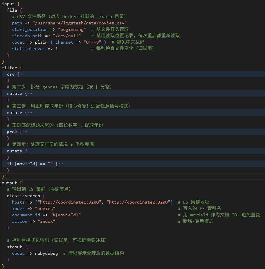Click the 'plain' codec name
This screenshot has width=265, height=269.
click(x=41, y=42)
